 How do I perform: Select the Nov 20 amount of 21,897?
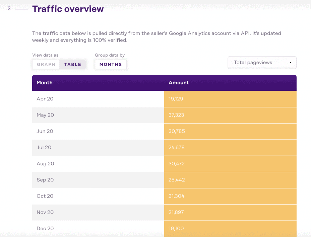(176, 212)
